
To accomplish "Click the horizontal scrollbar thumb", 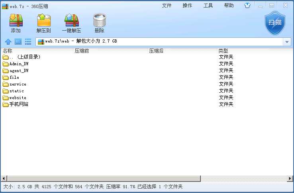I will tap(104, 179).
